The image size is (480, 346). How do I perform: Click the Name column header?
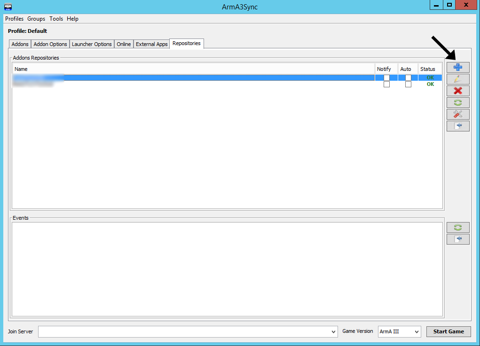pos(194,69)
